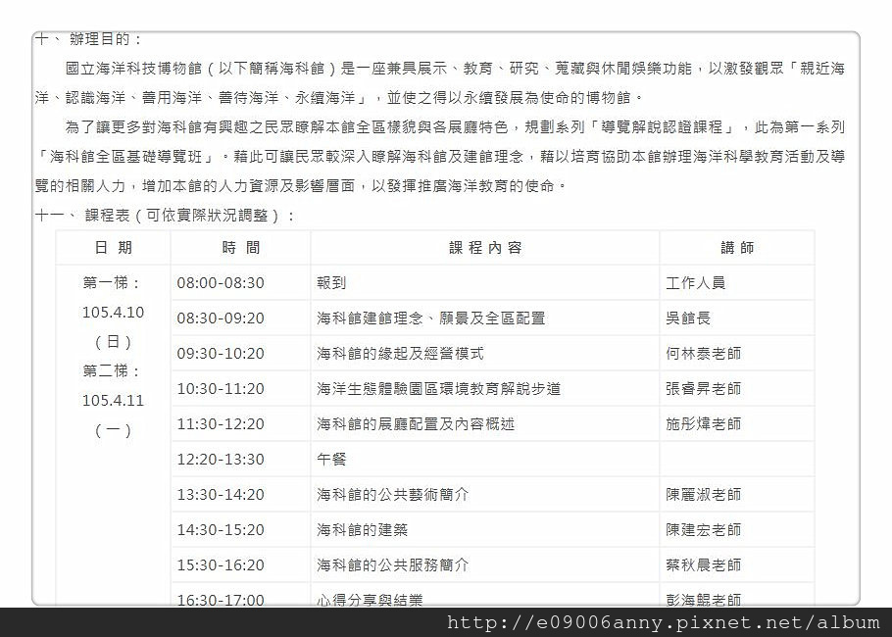This screenshot has height=637, width=892.
Task: Click the 十一、課程表 heading
Action: (165, 216)
